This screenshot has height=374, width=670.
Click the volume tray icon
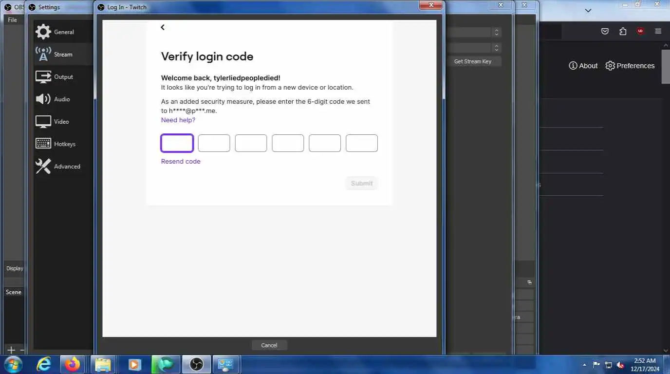[621, 365]
